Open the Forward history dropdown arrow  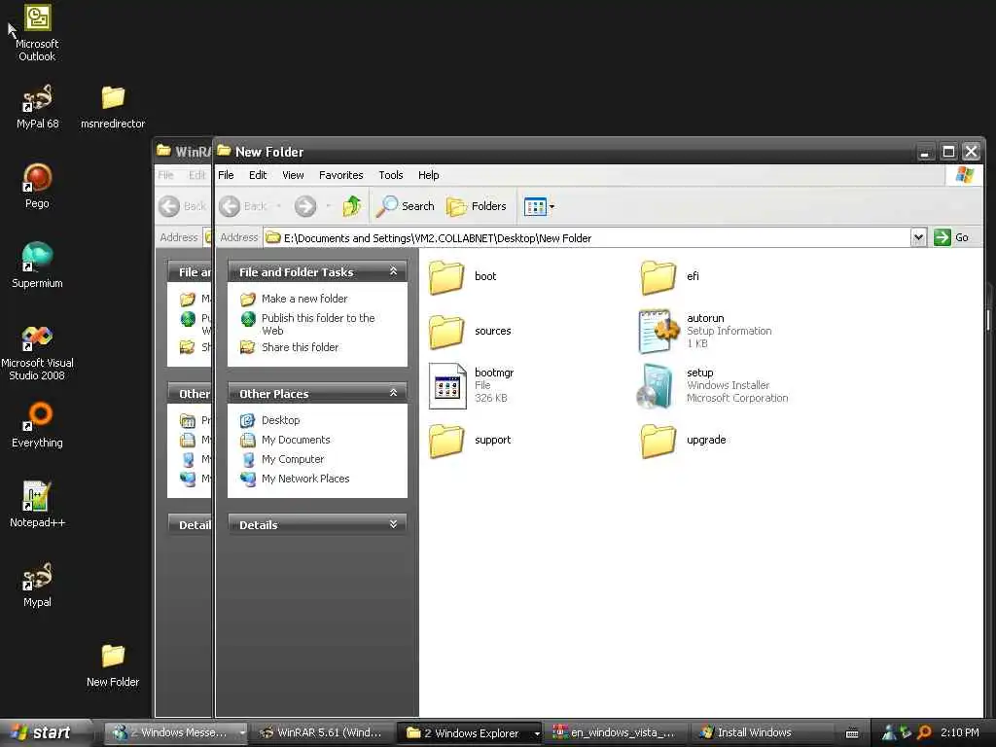coord(328,206)
